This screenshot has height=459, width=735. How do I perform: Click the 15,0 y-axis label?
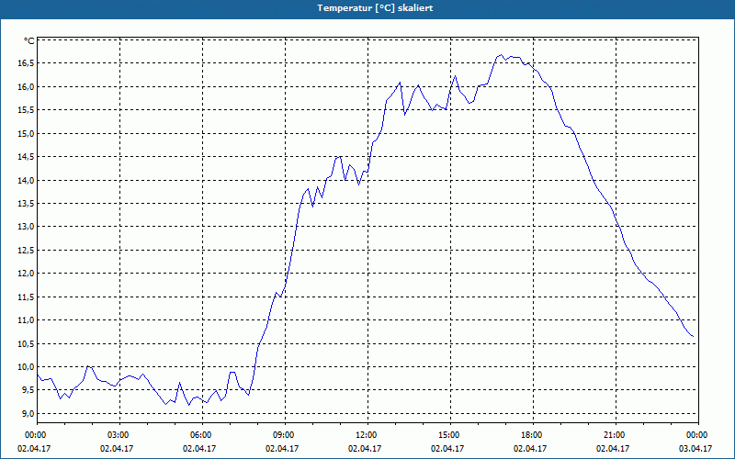pyautogui.click(x=26, y=133)
